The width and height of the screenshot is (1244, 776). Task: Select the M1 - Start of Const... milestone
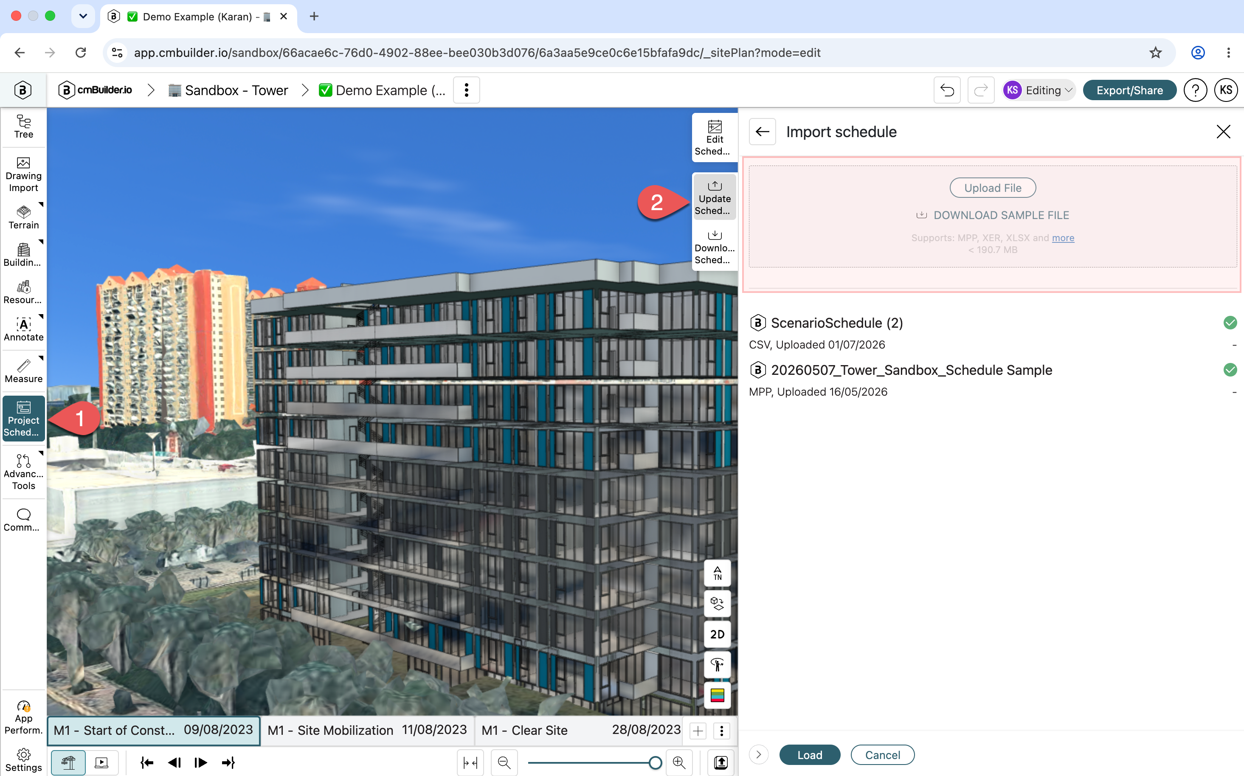(153, 730)
